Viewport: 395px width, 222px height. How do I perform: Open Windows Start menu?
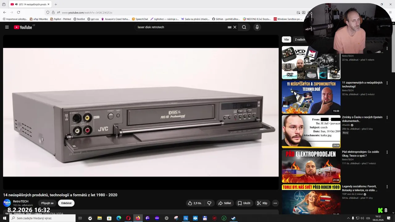pos(4,218)
